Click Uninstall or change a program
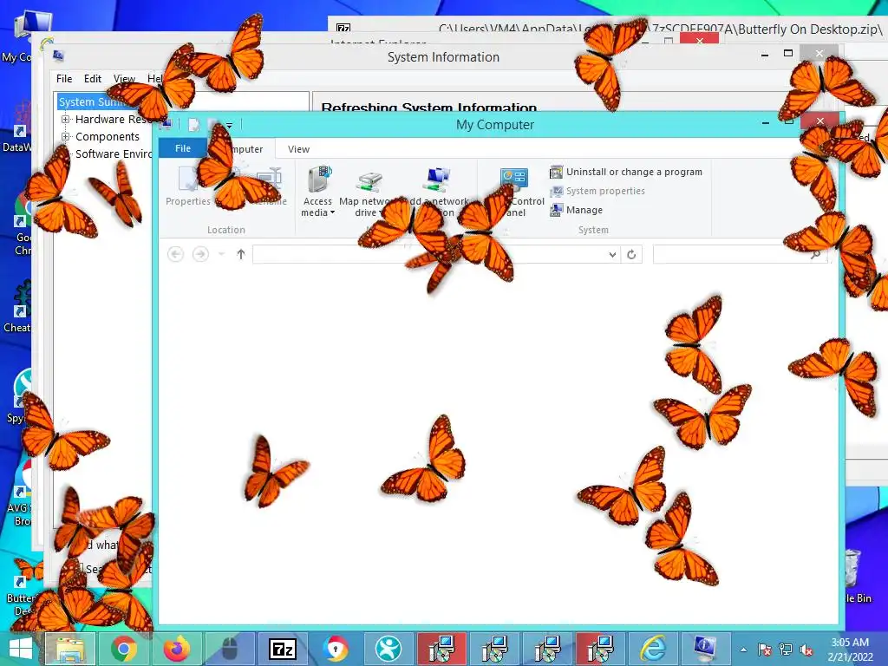Viewport: 888px width, 666px height. (626, 172)
